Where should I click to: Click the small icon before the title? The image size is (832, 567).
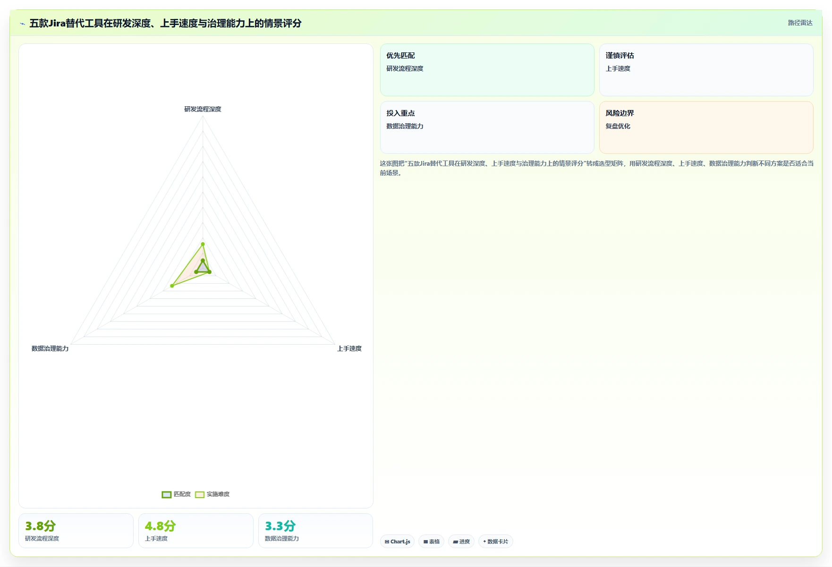tap(22, 24)
